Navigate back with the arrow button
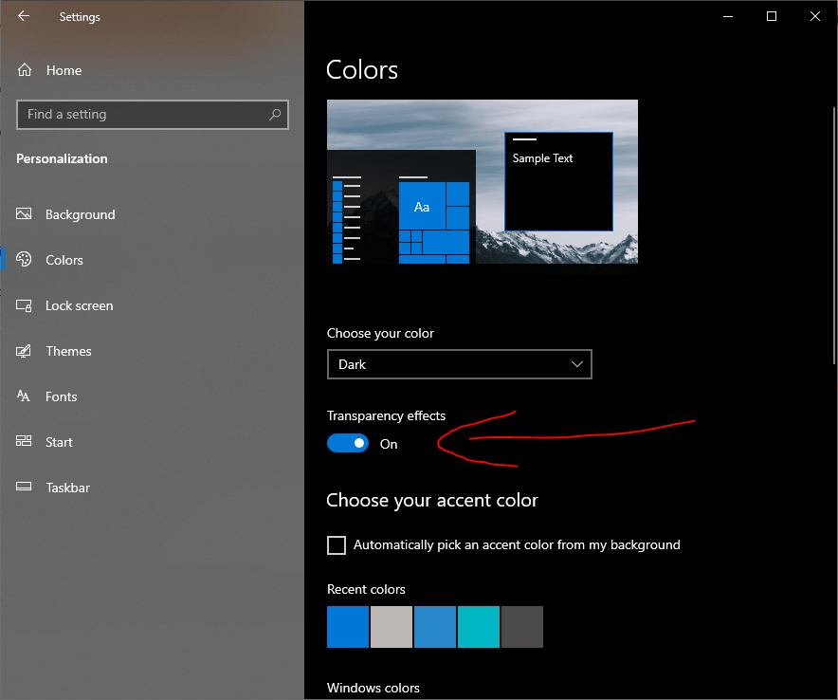 (23, 16)
